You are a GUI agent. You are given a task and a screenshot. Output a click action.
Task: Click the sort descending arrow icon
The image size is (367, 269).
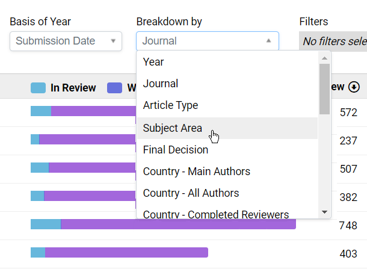click(x=354, y=87)
